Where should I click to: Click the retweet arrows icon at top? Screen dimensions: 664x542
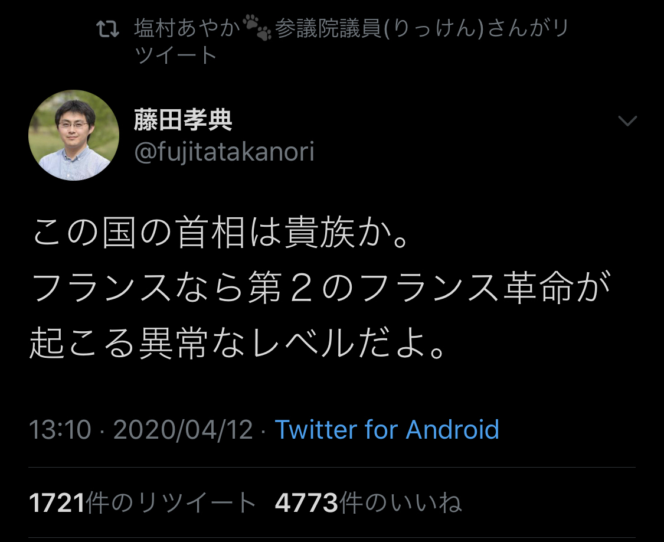(107, 30)
